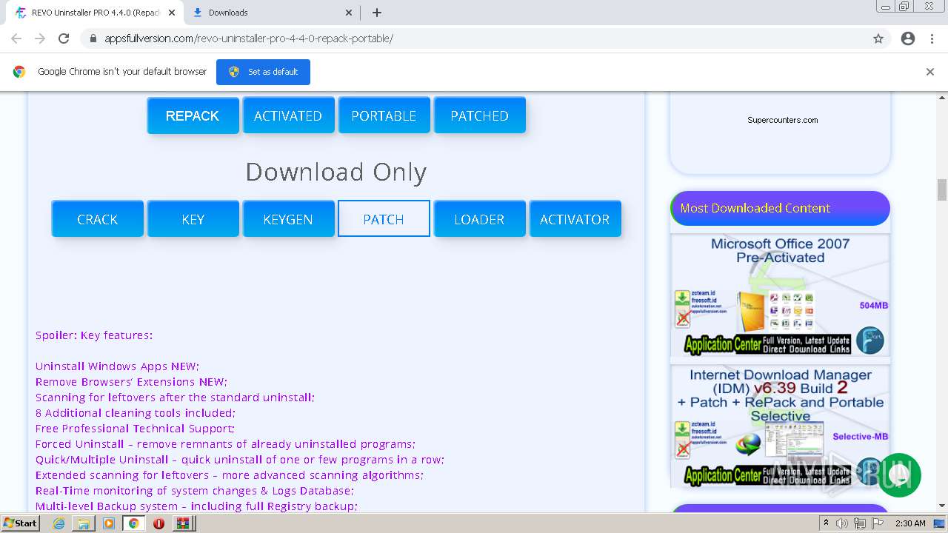Switch to Chrome in the taskbar
Image resolution: width=948 pixels, height=533 pixels.
point(133,523)
